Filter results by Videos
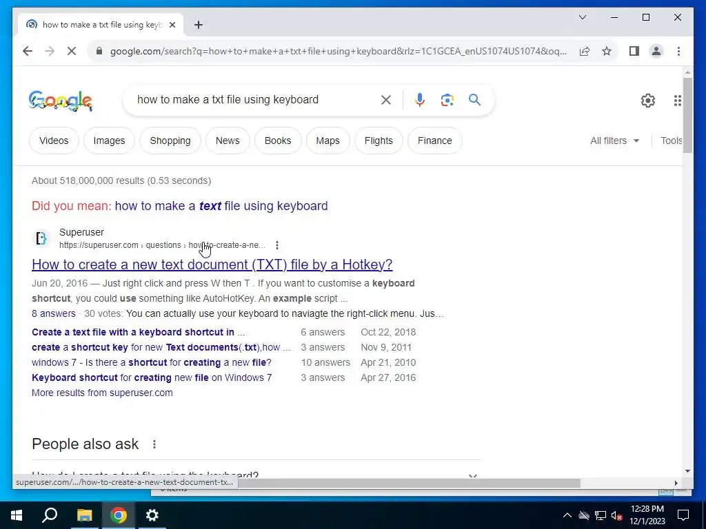Image resolution: width=706 pixels, height=529 pixels. pyautogui.click(x=54, y=141)
